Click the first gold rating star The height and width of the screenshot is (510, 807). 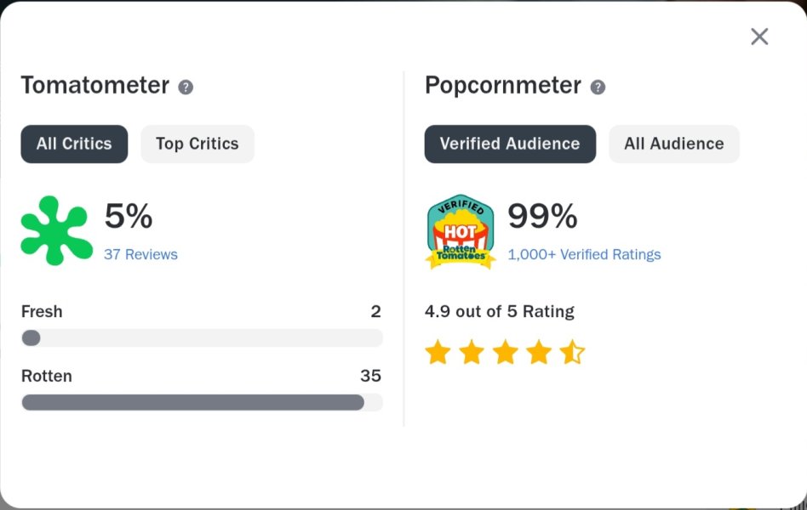[438, 352]
